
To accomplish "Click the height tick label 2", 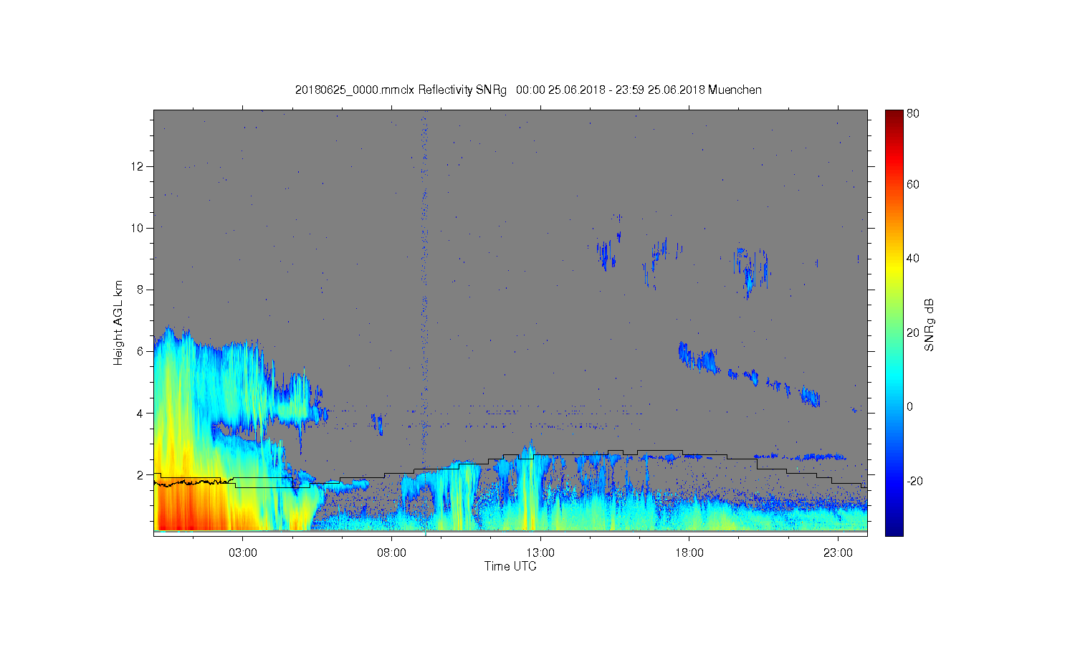I will click(x=140, y=474).
